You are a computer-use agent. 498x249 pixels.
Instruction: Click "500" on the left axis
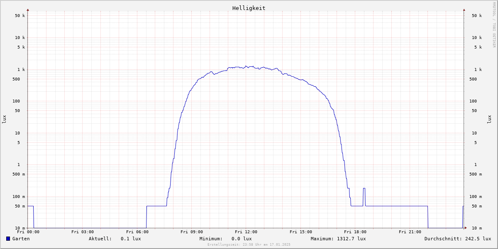pyautogui.click(x=16, y=79)
